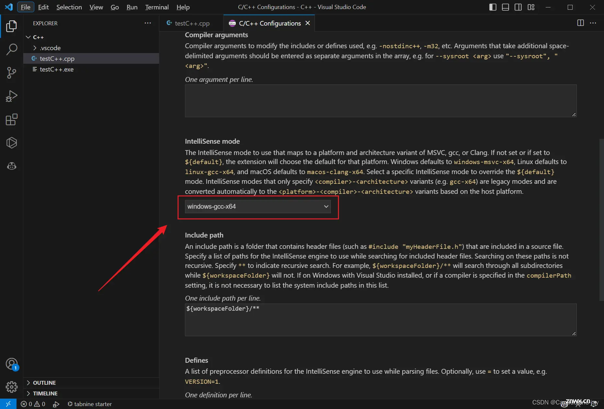Click the debug launch icon in status bar
The width and height of the screenshot is (604, 409).
[x=56, y=404]
